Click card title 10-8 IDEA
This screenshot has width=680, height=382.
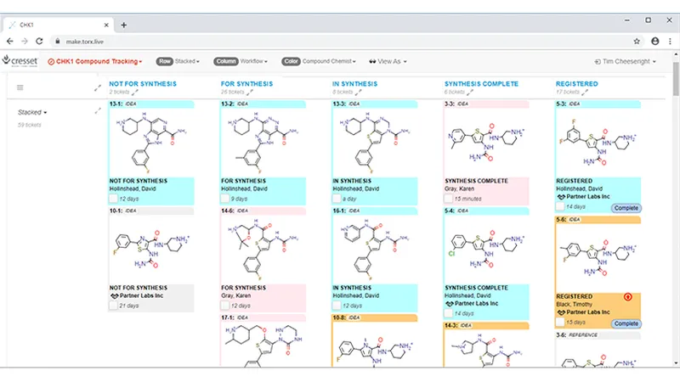347,317
